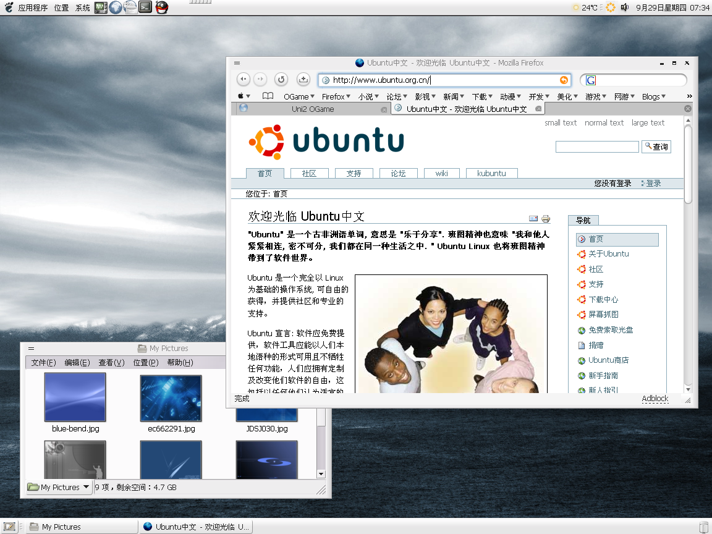Open the 应用程序 panel menu
Screen dimensions: 712x534
[33, 7]
